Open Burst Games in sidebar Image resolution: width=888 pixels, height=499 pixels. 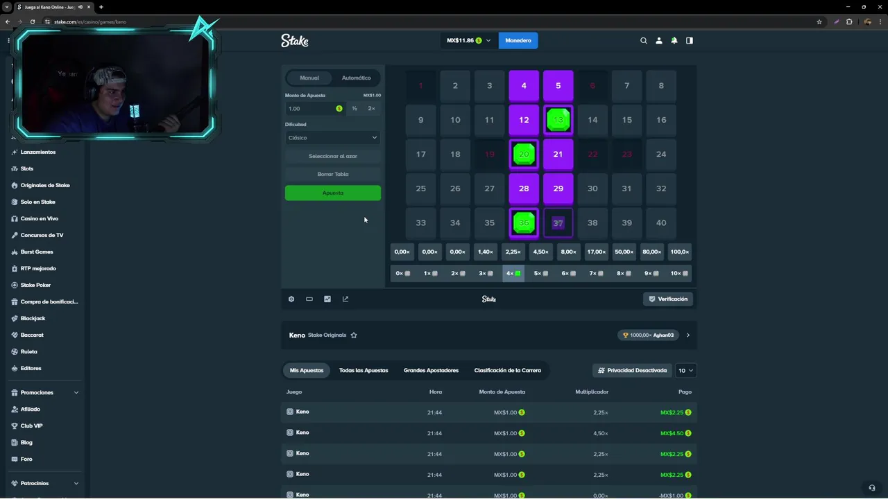point(37,252)
